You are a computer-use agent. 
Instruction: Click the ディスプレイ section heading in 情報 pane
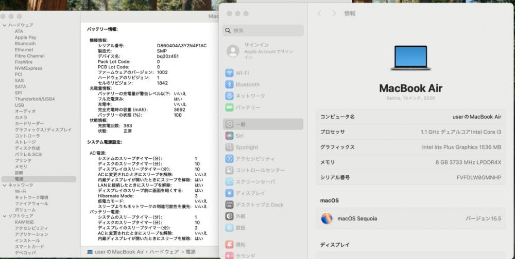click(335, 245)
